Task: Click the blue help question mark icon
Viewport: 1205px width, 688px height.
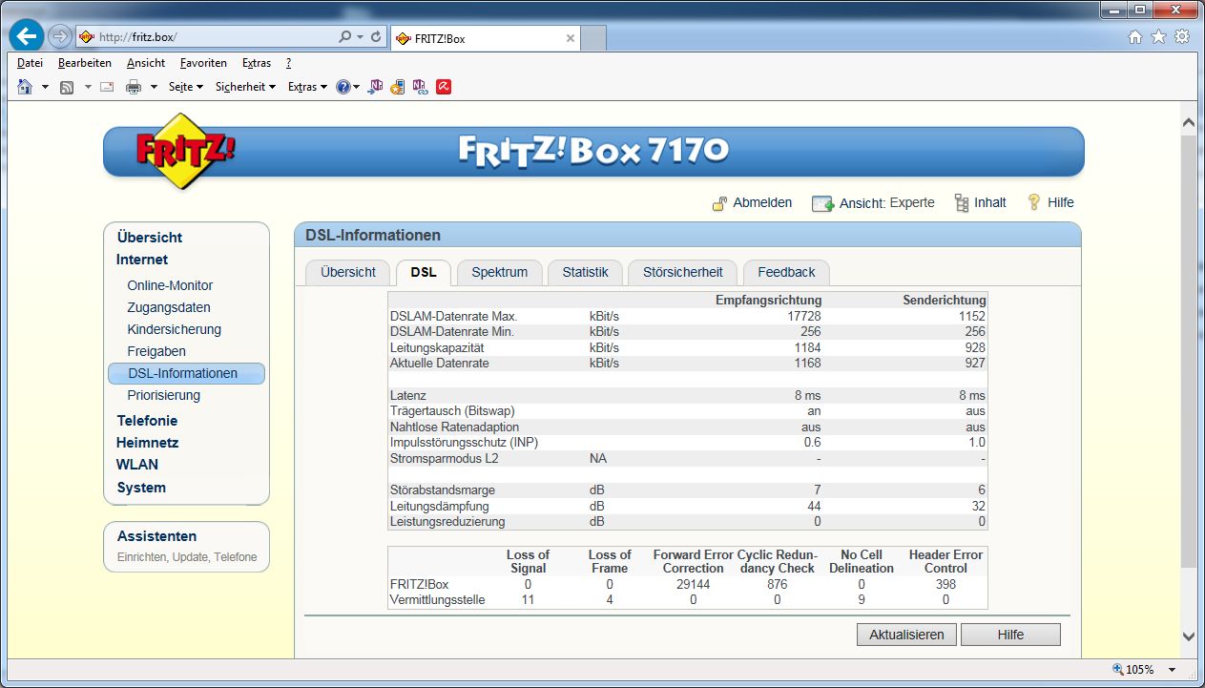Action: pos(343,87)
